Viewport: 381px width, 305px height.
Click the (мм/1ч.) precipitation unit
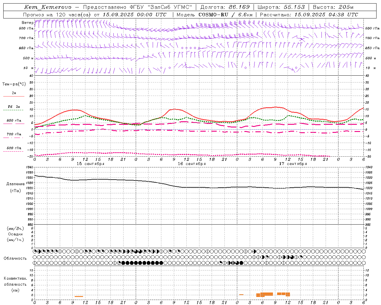[15, 240]
